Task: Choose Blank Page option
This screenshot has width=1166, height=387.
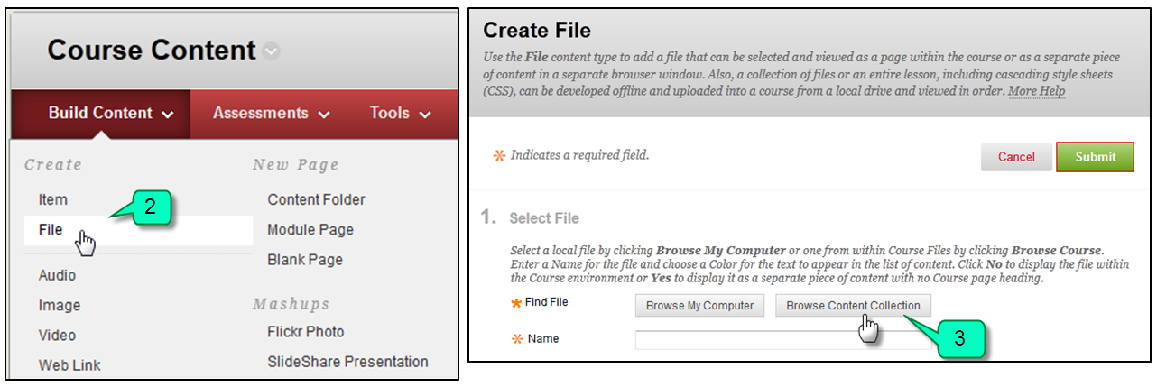Action: point(305,260)
